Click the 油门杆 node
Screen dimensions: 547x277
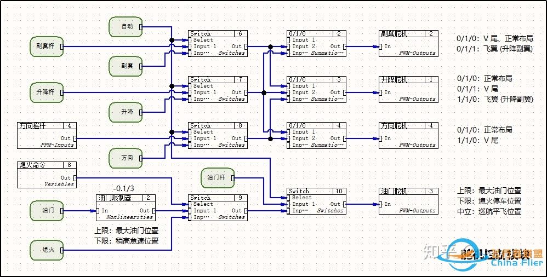pyautogui.click(x=218, y=177)
